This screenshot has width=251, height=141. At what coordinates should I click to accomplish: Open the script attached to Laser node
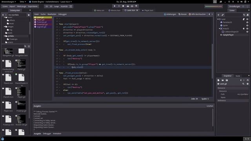pyautogui.click(x=244, y=19)
